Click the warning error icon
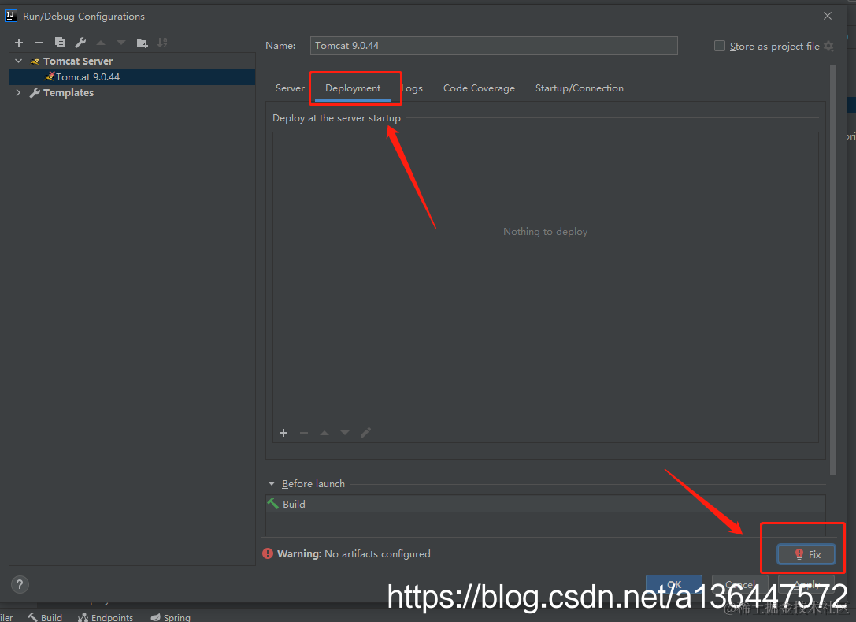 coord(268,553)
